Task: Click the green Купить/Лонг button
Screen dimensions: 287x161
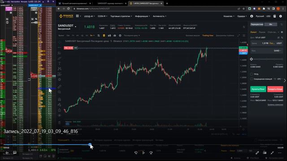Action: (x=258, y=89)
